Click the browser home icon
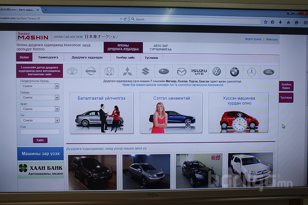Image resolution: width=308 pixels, height=205 pixels. click(289, 22)
